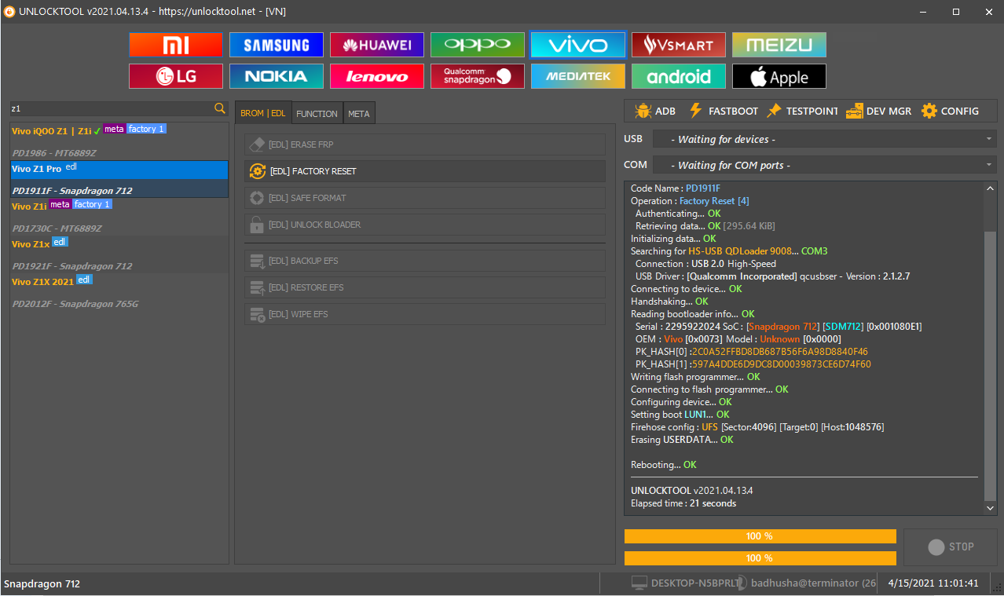Click the PK_HASH[0] value in log
Image resolution: width=1004 pixels, height=596 pixels.
click(x=779, y=352)
